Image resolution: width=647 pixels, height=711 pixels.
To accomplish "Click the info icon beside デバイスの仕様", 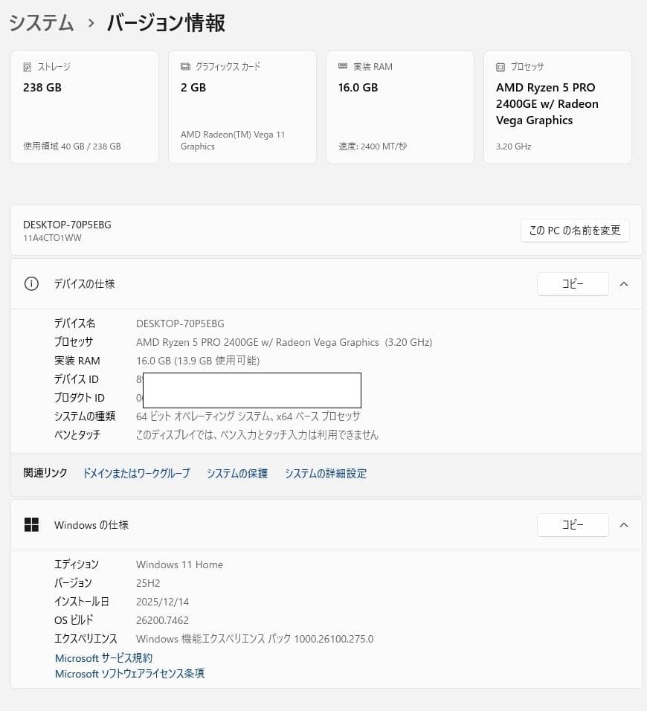I will click(30, 283).
